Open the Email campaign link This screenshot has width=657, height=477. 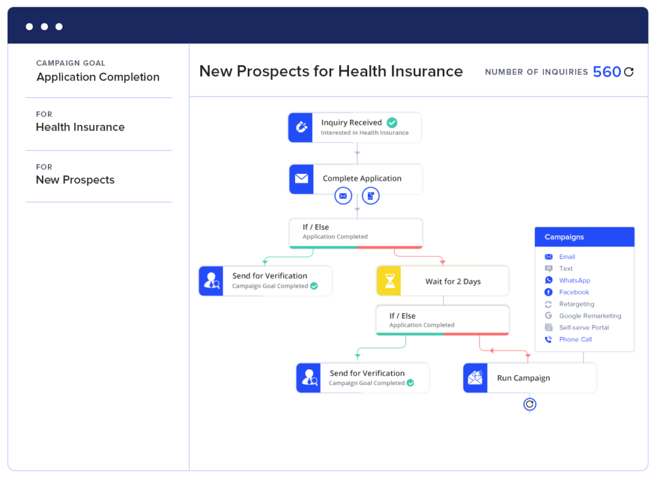coord(566,256)
